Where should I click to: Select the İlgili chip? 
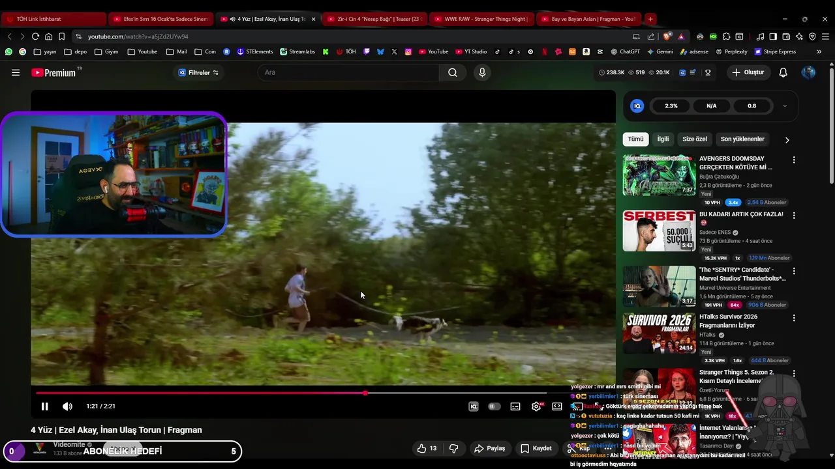663,139
